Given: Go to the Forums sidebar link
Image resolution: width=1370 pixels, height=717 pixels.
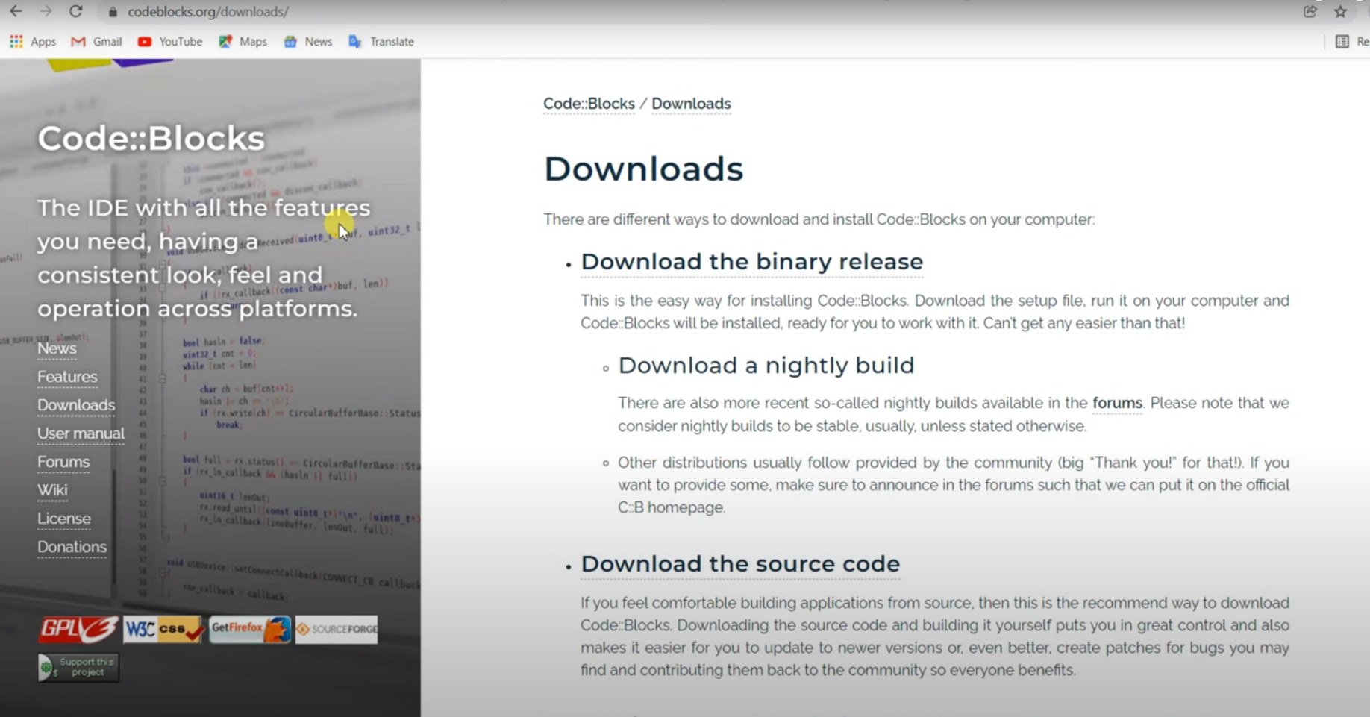Looking at the screenshot, I should pyautogui.click(x=63, y=461).
